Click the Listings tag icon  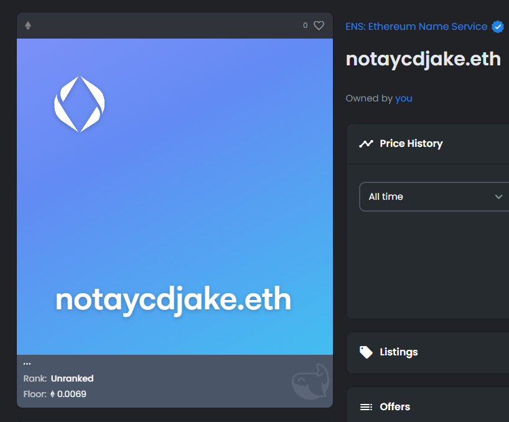(x=366, y=352)
